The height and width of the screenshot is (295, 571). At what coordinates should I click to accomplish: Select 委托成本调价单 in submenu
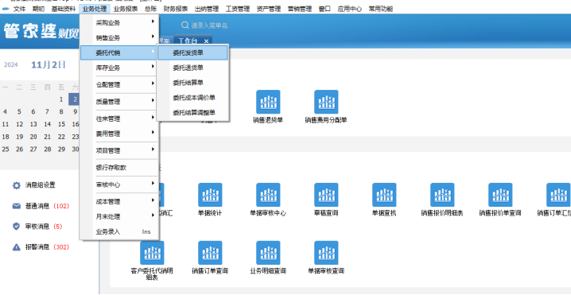(192, 98)
